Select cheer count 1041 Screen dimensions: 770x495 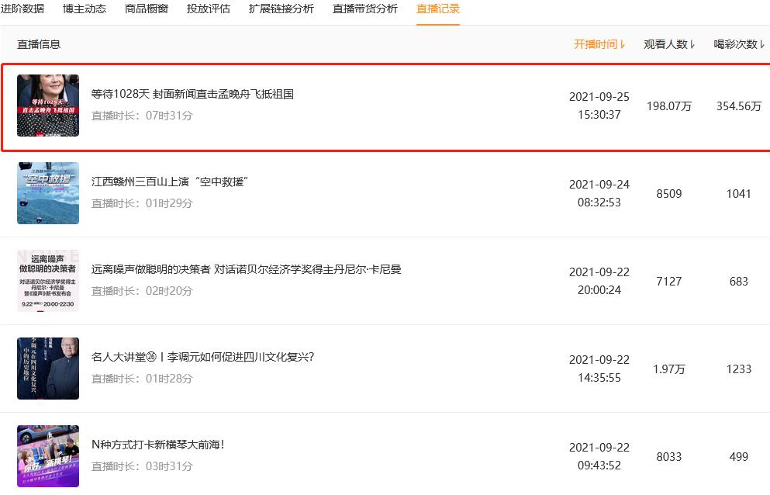click(x=739, y=194)
